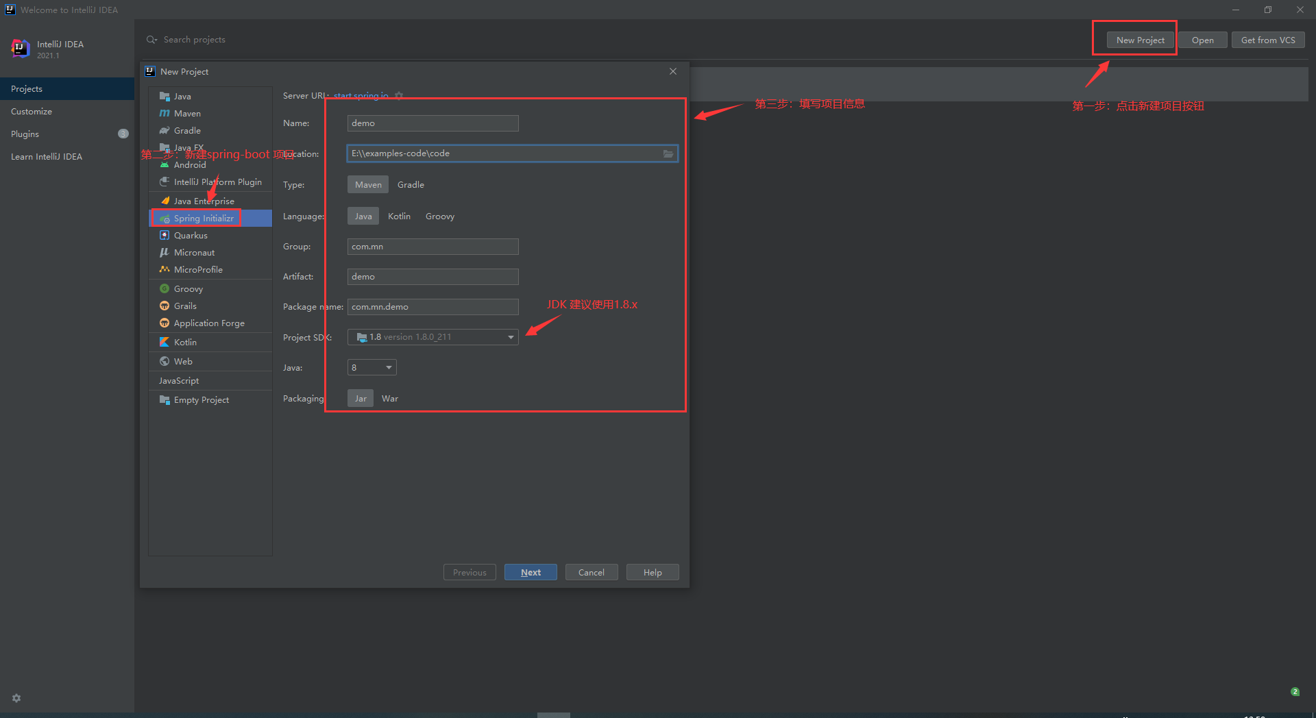Viewport: 1316px width, 718px height.
Task: Click the Artifact input field
Action: click(x=433, y=277)
